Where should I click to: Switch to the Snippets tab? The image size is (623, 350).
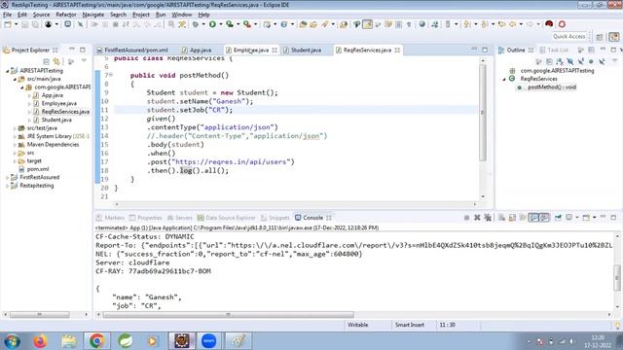[x=275, y=218]
